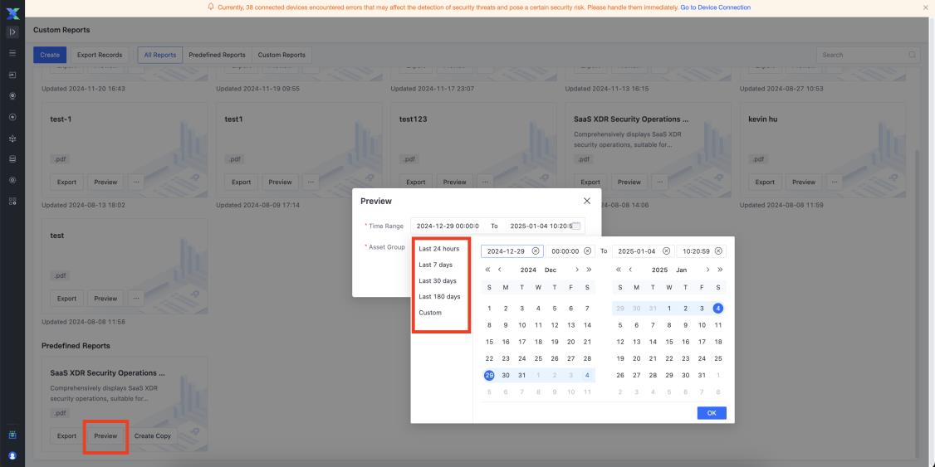Image resolution: width=935 pixels, height=467 pixels.
Task: Select Last 24 hours preset
Action: tap(439, 248)
